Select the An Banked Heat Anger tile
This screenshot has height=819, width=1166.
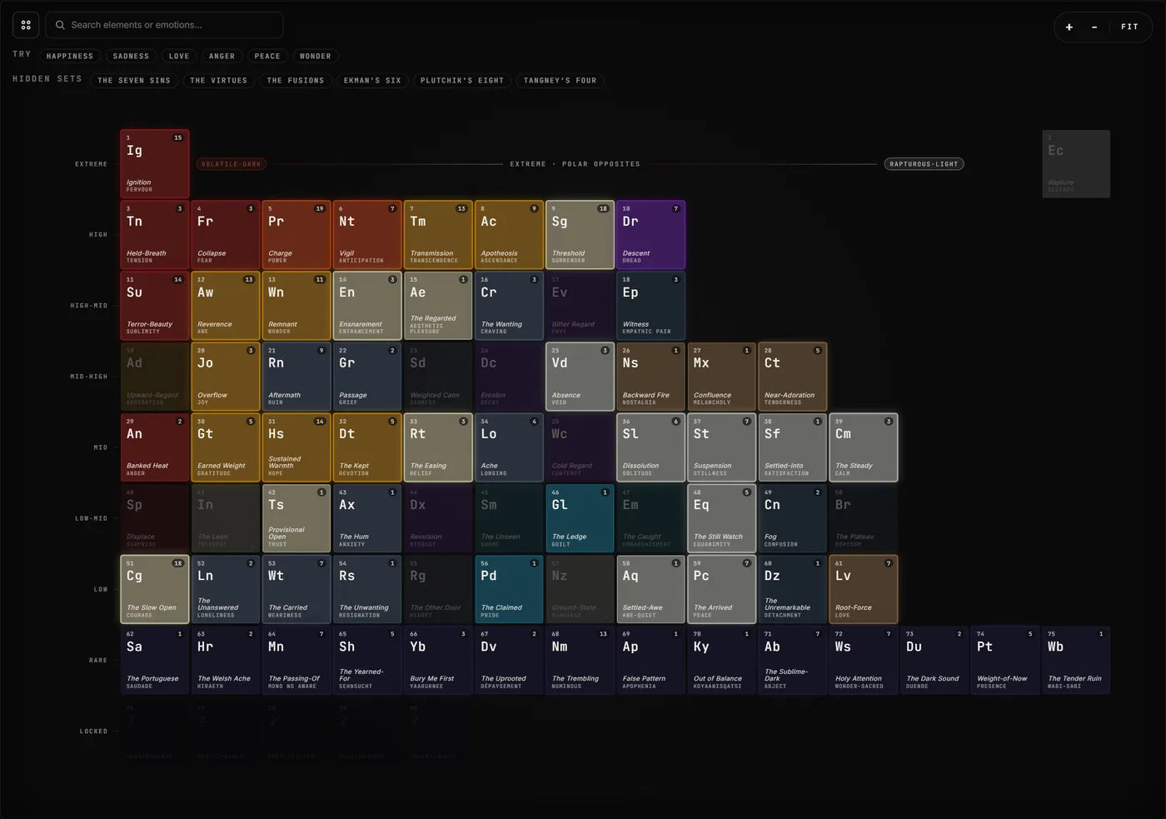(x=155, y=447)
